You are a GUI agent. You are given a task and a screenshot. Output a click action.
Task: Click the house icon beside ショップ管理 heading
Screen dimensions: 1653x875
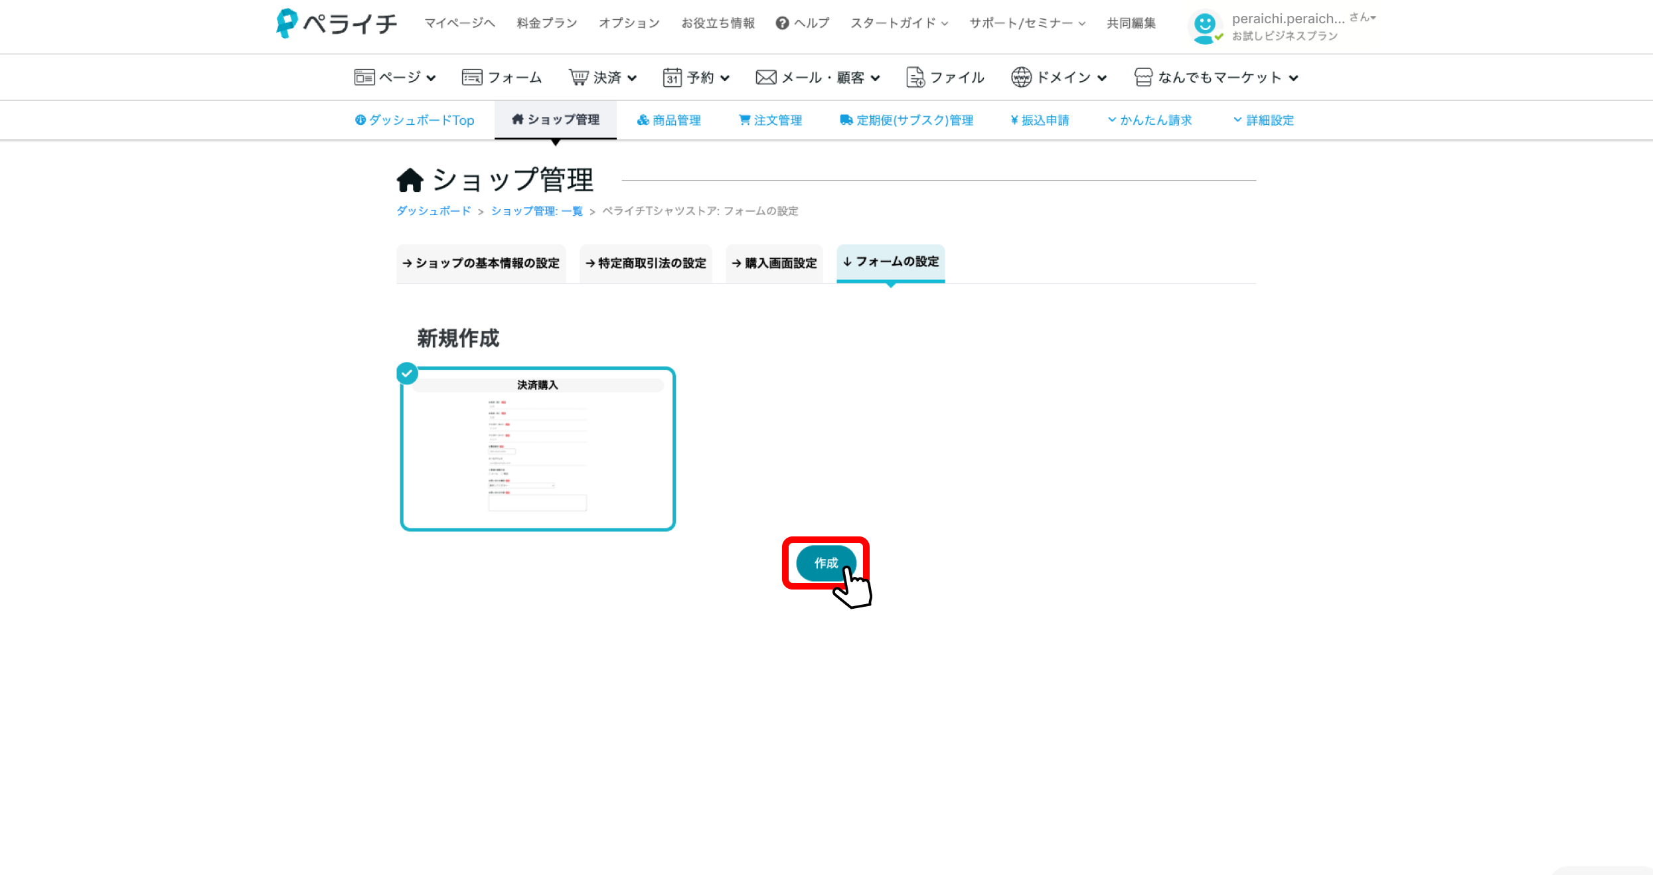click(x=410, y=179)
